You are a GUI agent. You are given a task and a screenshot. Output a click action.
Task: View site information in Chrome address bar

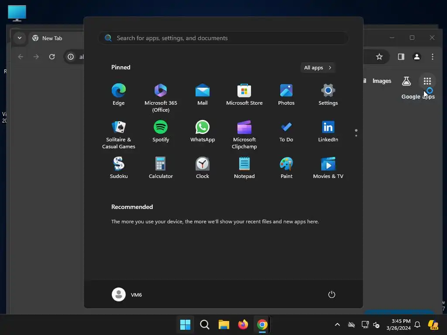[x=70, y=57]
